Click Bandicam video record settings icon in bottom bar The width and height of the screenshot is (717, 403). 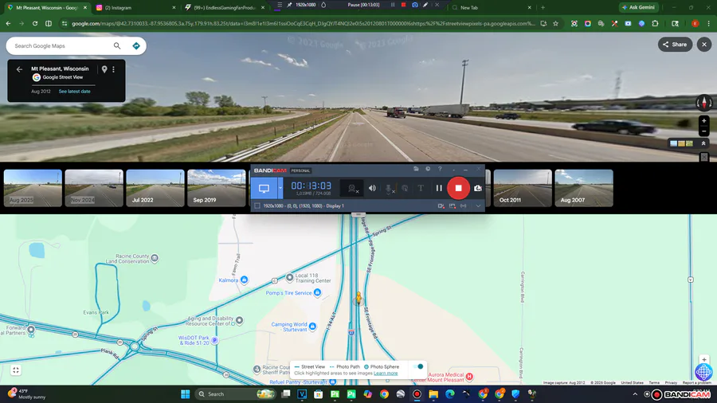click(x=441, y=205)
